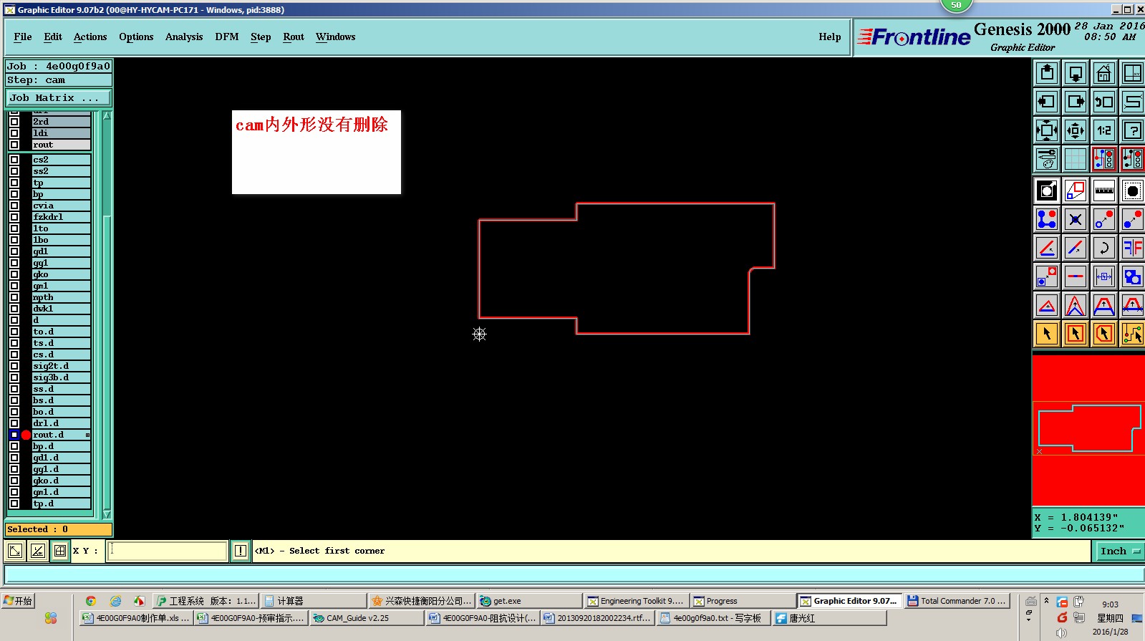Open the Windows Start button 开始
The image size is (1145, 641).
point(18,601)
